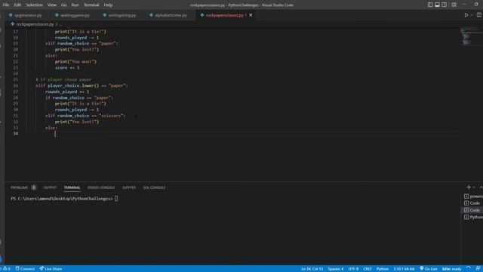Viewport: 483px width, 272px height.
Task: Click into the terminal prompt line
Action: point(64,199)
